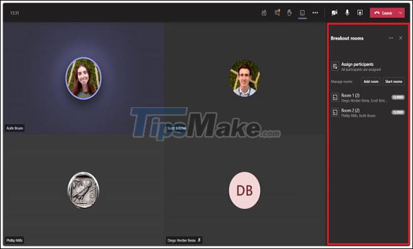Image resolution: width=413 pixels, height=249 pixels.
Task: Click the All participants are assigned text
Action: coord(361,70)
